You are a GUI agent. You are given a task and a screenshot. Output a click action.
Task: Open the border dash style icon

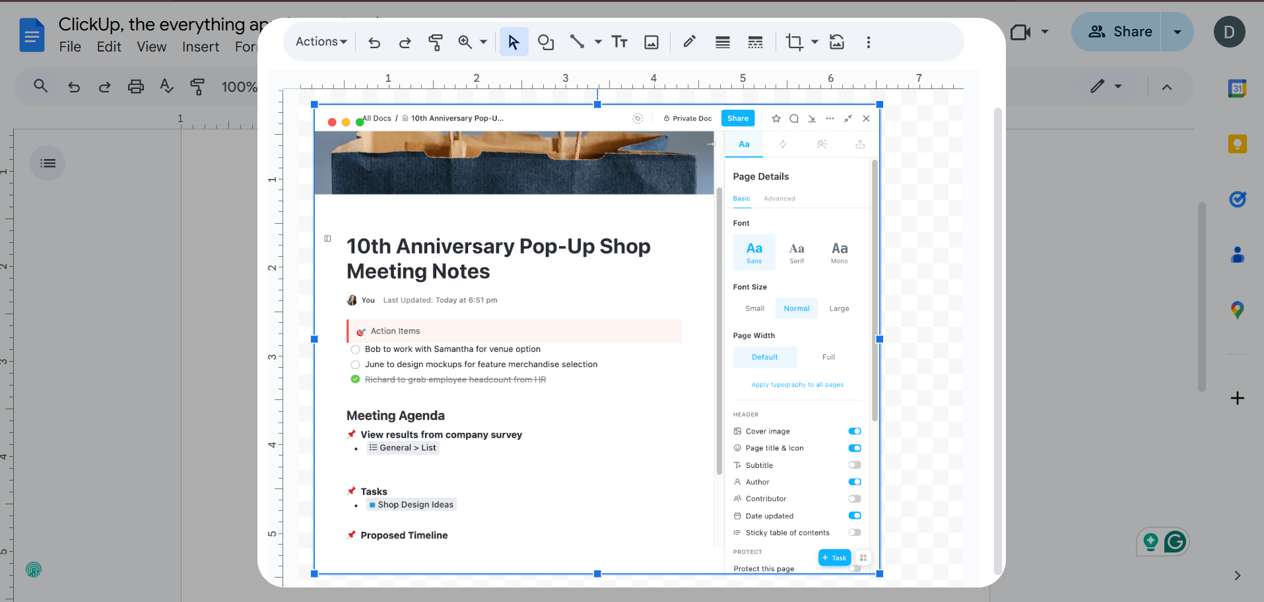[x=755, y=42]
